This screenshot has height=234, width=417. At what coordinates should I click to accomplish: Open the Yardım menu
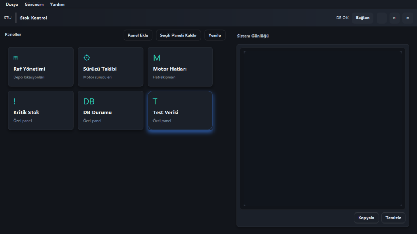[x=57, y=5]
